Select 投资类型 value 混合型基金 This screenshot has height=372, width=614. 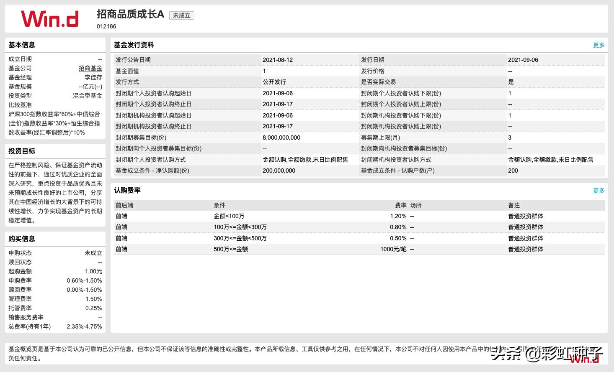[x=87, y=95]
